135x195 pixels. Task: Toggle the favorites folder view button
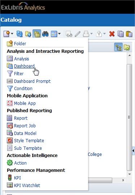(127, 47)
